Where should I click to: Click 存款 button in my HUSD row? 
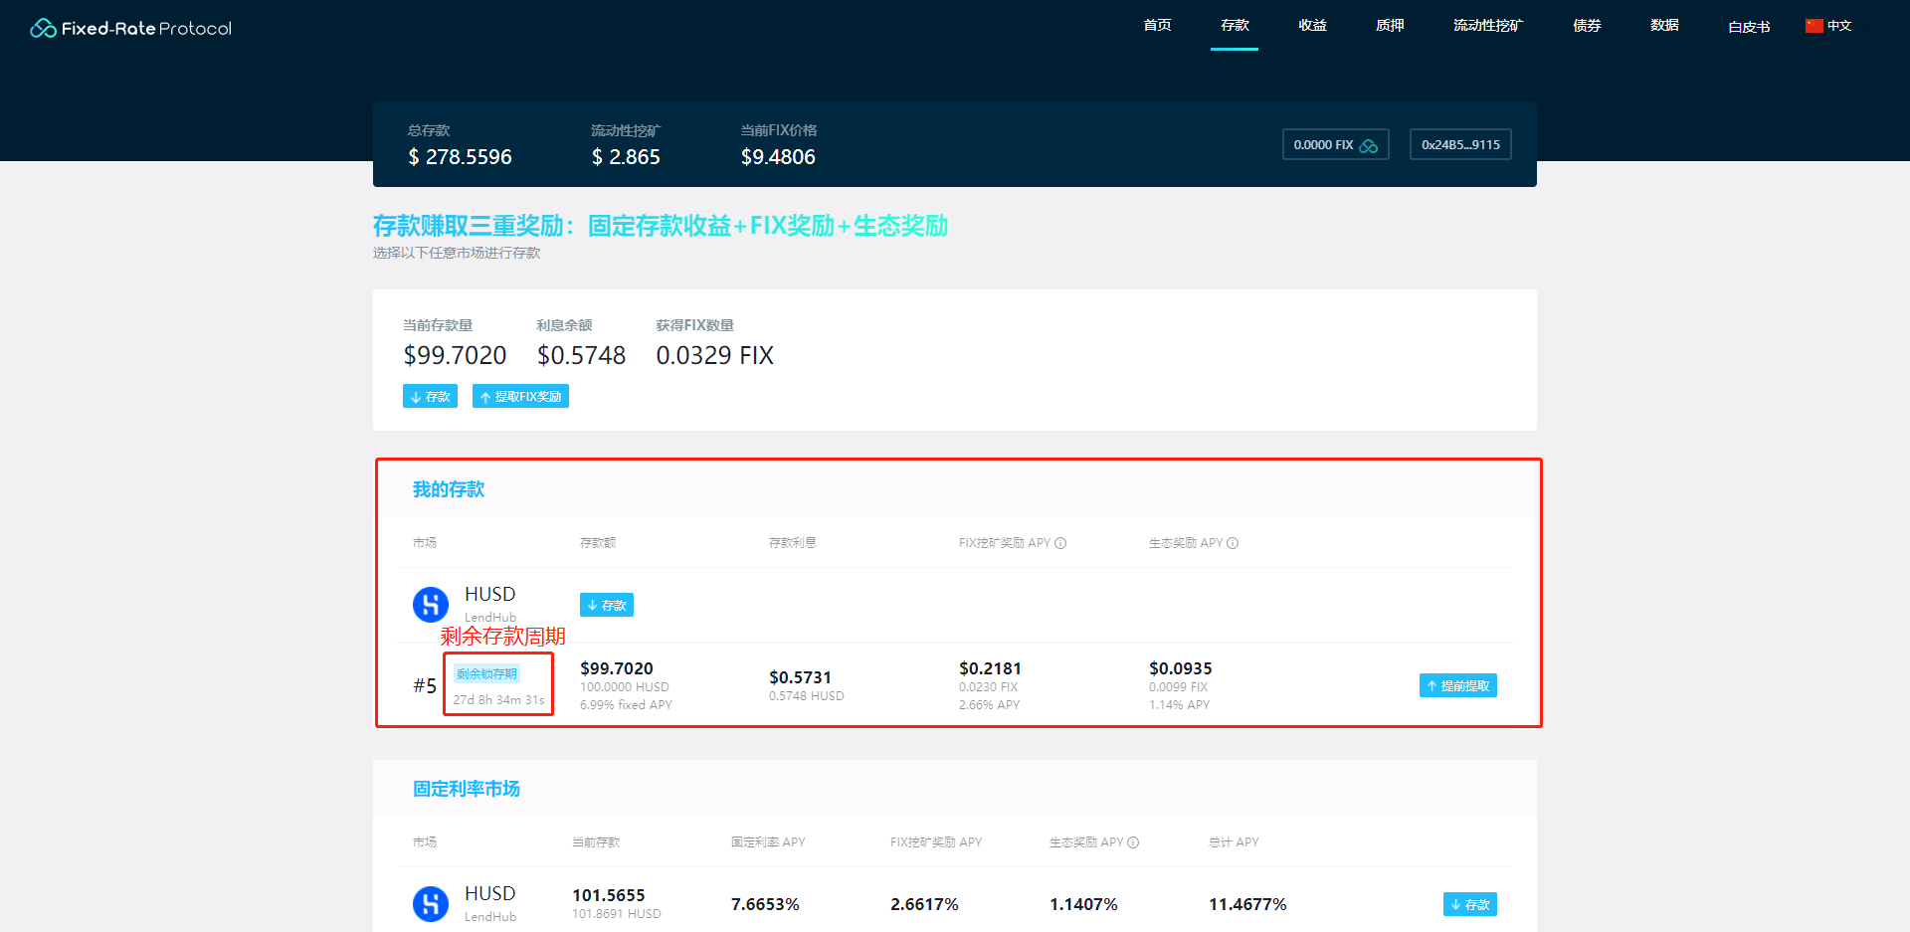click(607, 605)
